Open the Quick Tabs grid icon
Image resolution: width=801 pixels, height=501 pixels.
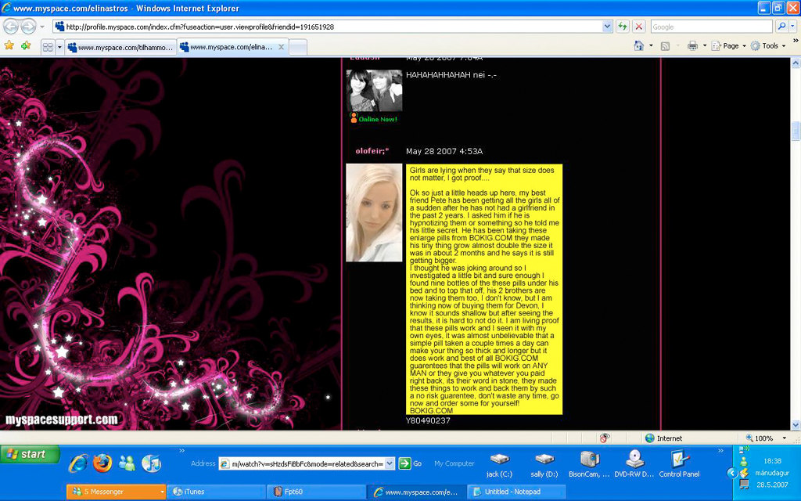pos(48,47)
